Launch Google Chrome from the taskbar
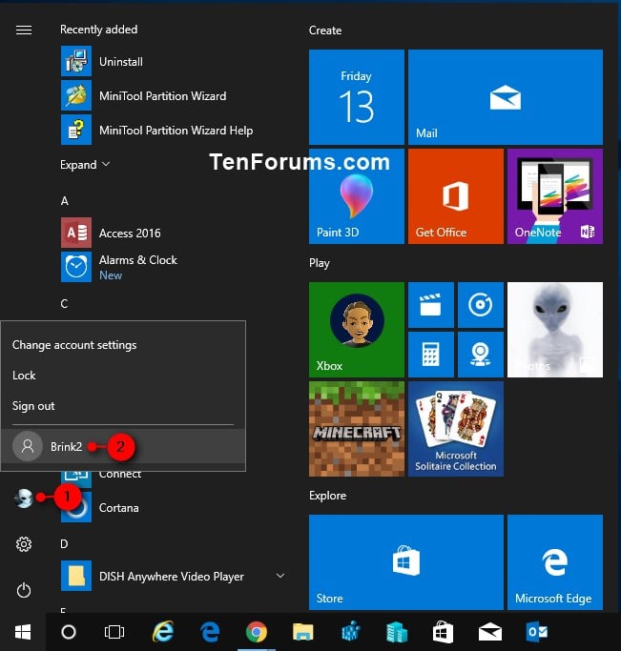Viewport: 621px width, 651px height. (257, 632)
